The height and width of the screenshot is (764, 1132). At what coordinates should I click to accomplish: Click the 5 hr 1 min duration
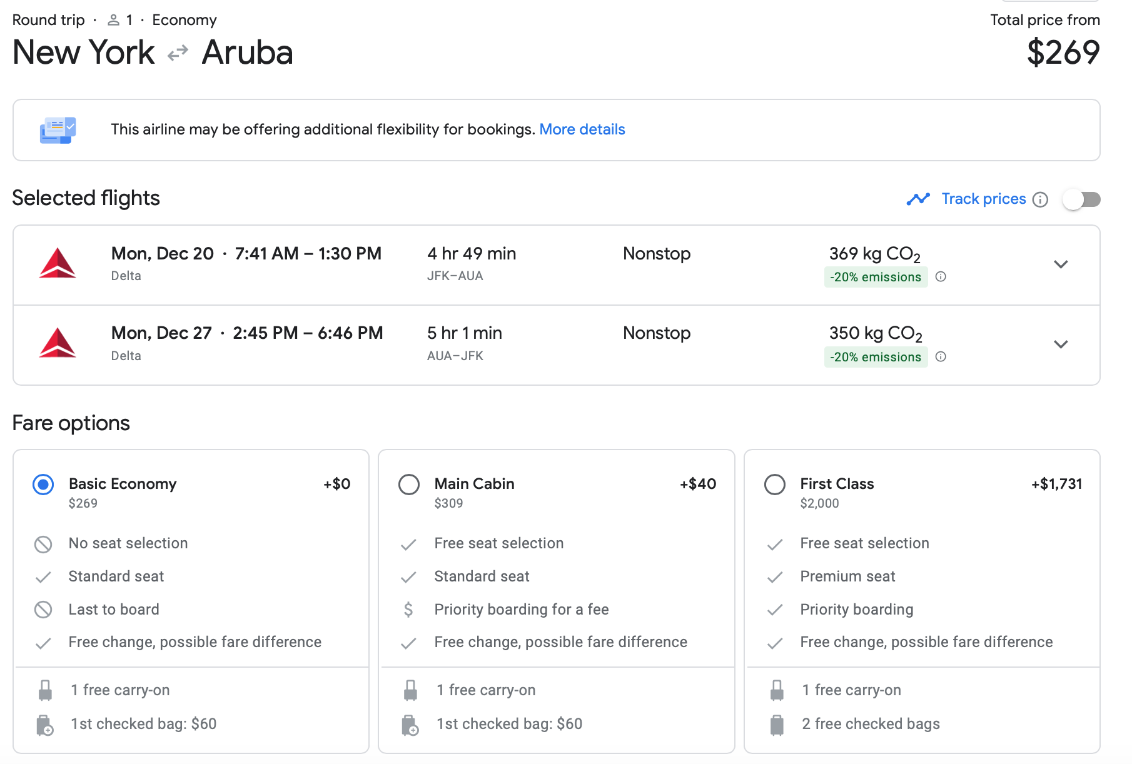tap(465, 333)
